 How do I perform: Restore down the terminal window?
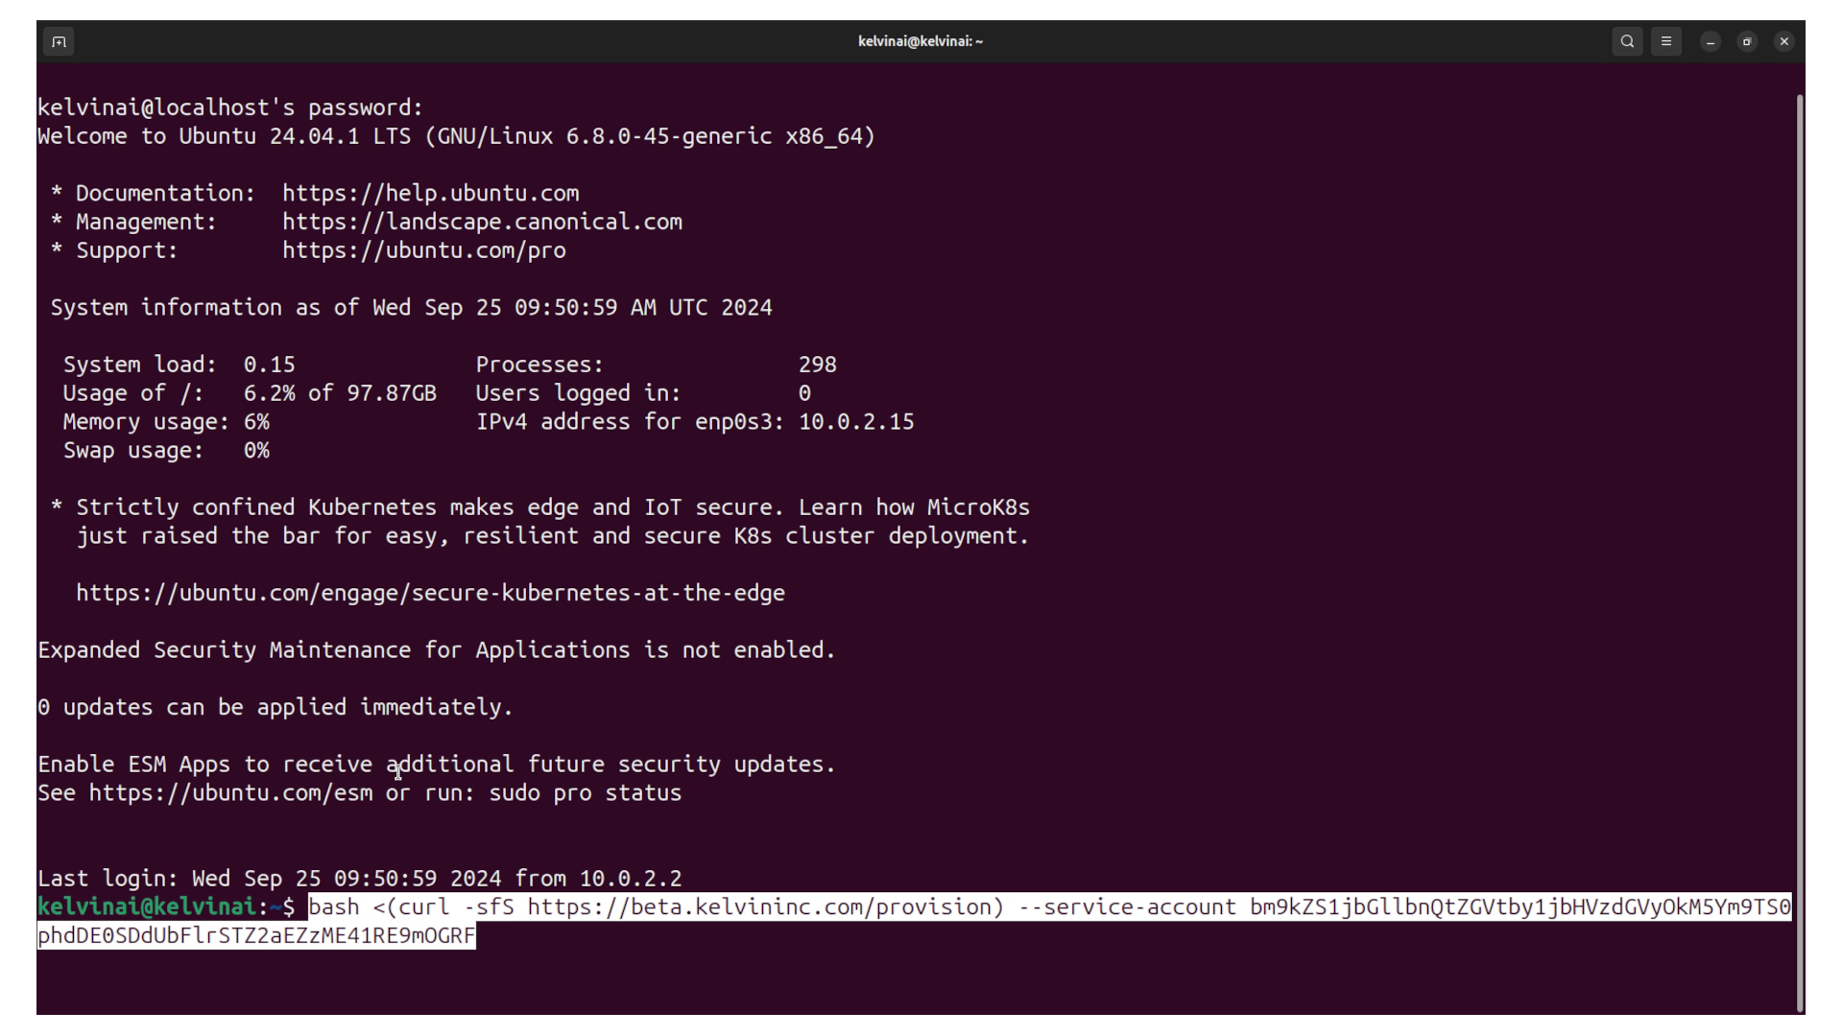point(1747,41)
